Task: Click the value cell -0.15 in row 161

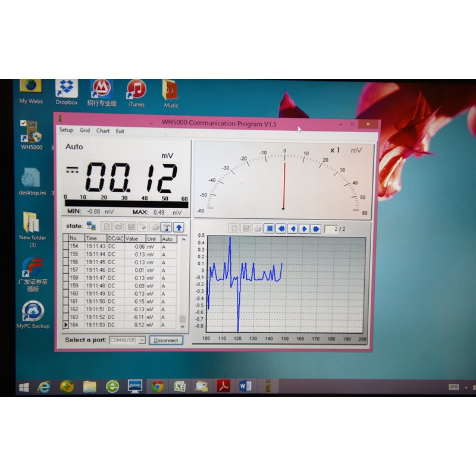Action: (135, 302)
